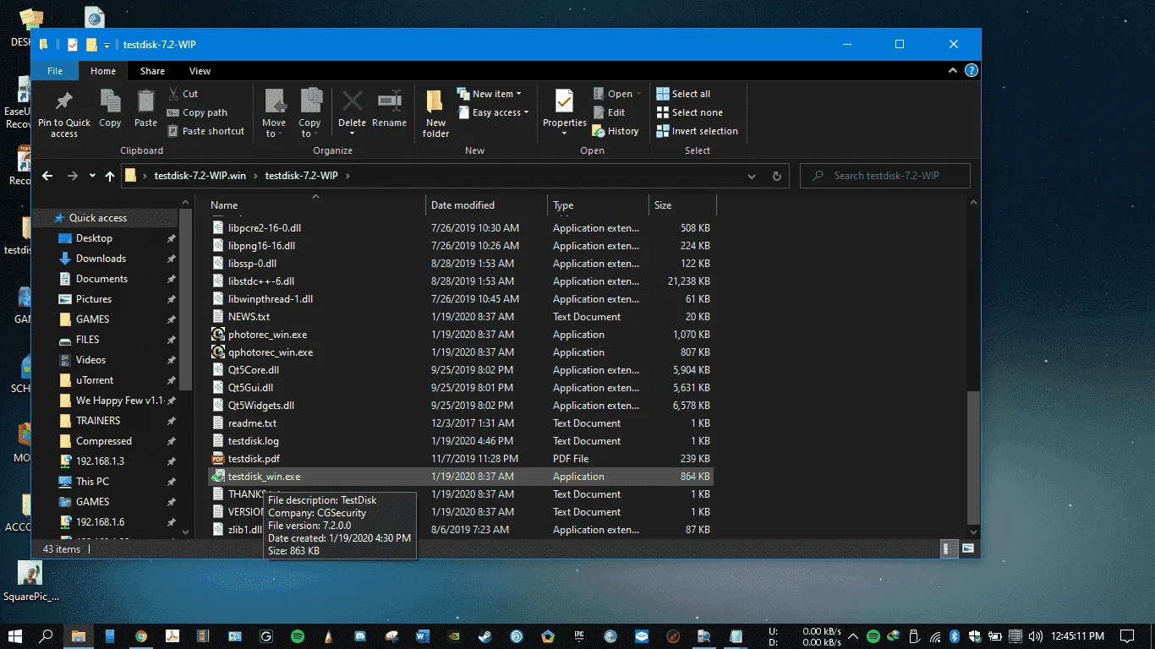Navigate to testdisk-7.2-WIP.win in address bar
1155x649 pixels.
200,176
